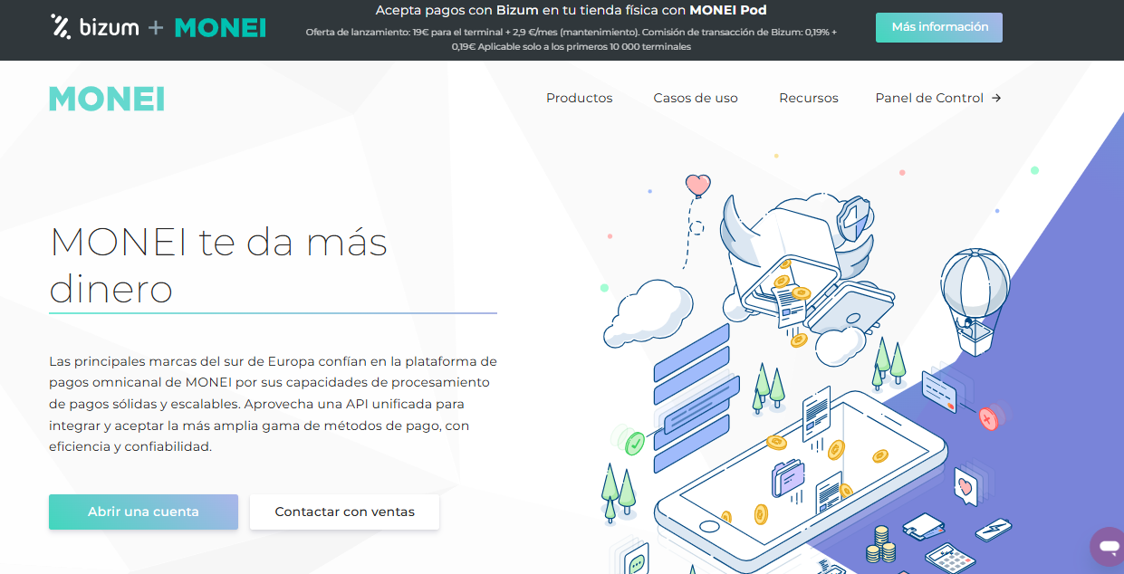Expand the Casos de uso menu
Image resolution: width=1124 pixels, height=574 pixels.
(696, 98)
